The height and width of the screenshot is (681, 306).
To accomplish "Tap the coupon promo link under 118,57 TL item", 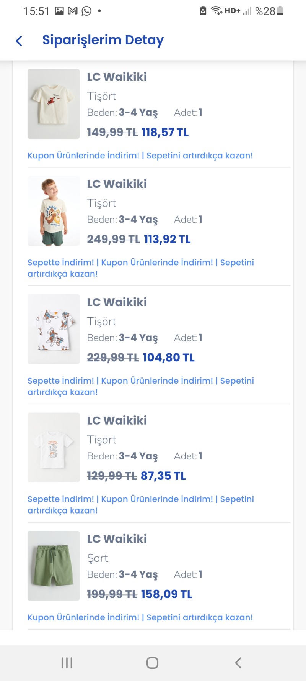I will point(140,156).
